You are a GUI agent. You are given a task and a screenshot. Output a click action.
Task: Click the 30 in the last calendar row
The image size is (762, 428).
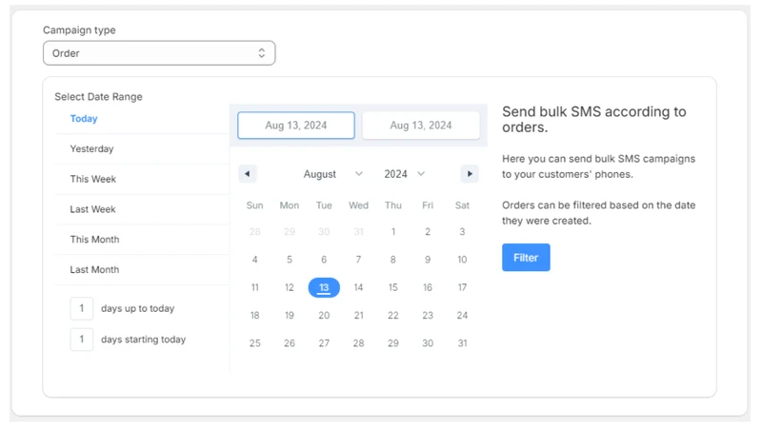[428, 343]
